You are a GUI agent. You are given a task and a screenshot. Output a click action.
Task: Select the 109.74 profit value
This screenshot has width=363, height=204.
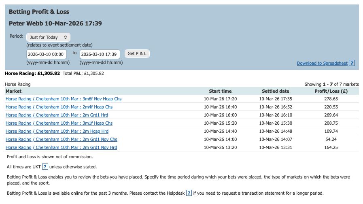coord(331,131)
